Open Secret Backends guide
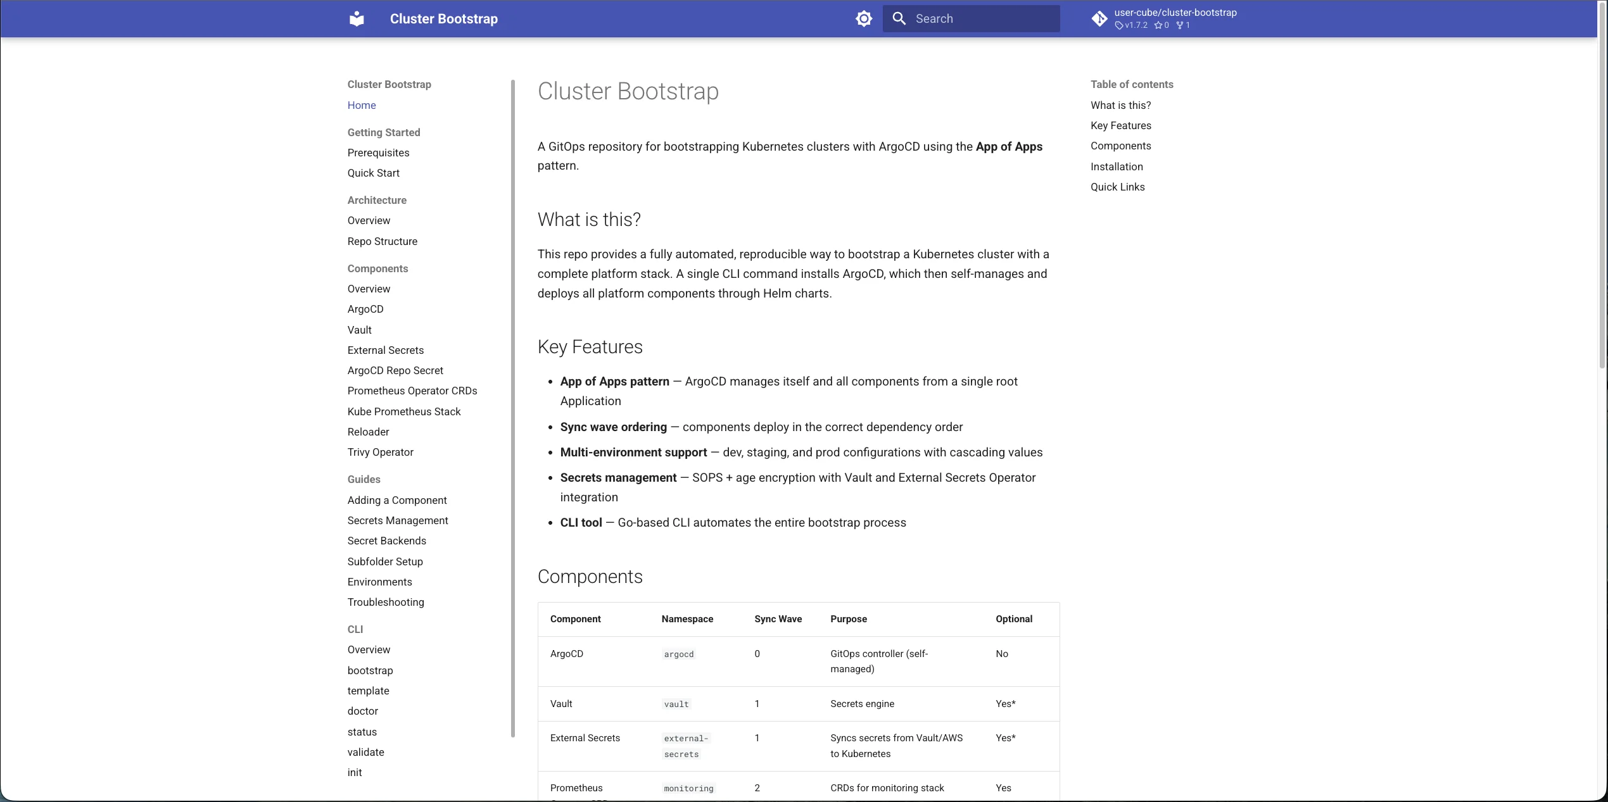1608x802 pixels. click(386, 541)
